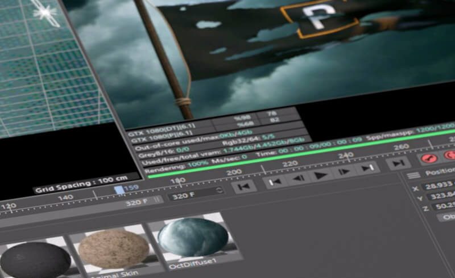Open the coordinates panel hamburger menu
Viewport: 455px width, 278px height.
click(x=413, y=175)
